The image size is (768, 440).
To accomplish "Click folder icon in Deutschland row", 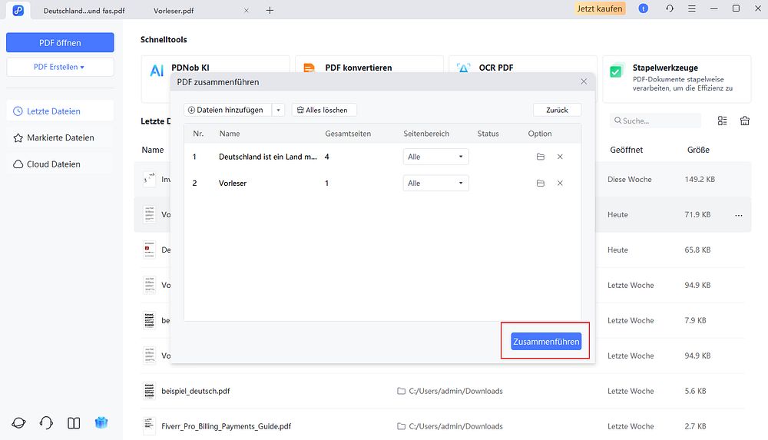I will pyautogui.click(x=540, y=157).
